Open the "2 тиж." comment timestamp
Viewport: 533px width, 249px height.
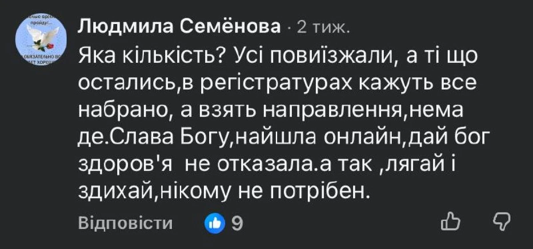(323, 28)
